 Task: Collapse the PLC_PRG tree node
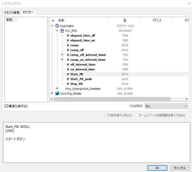[x=57, y=30]
